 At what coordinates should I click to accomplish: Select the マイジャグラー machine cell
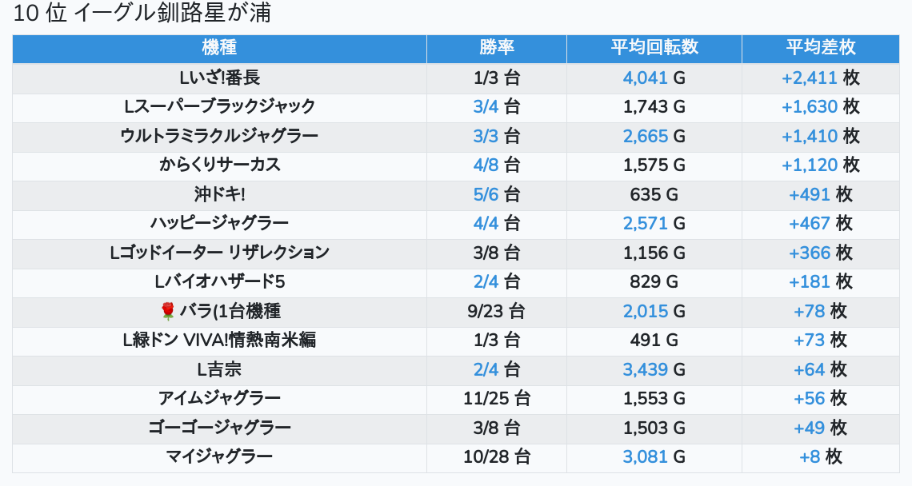(x=219, y=457)
